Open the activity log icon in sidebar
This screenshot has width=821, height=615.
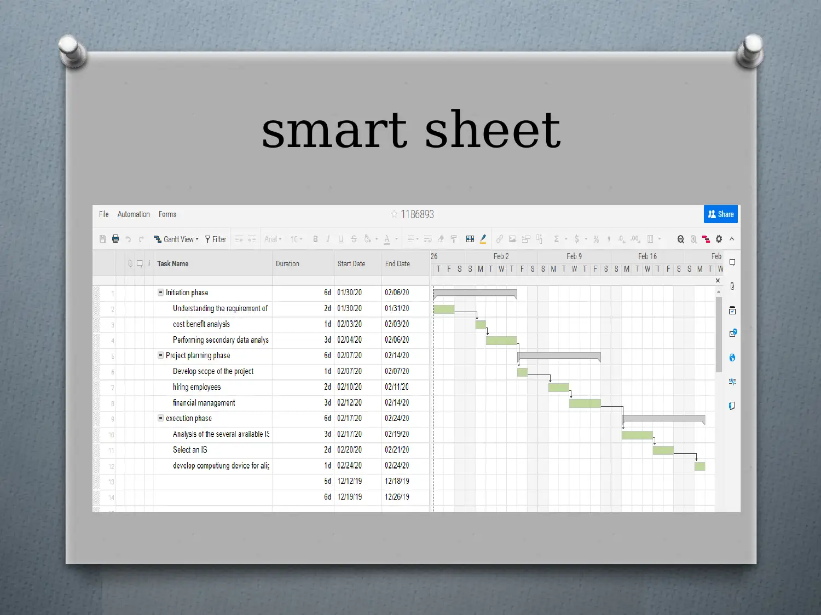click(732, 382)
